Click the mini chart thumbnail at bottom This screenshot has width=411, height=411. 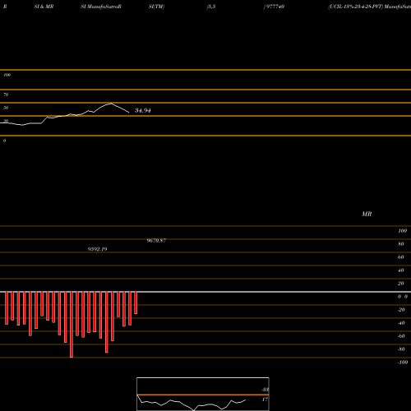203,394
